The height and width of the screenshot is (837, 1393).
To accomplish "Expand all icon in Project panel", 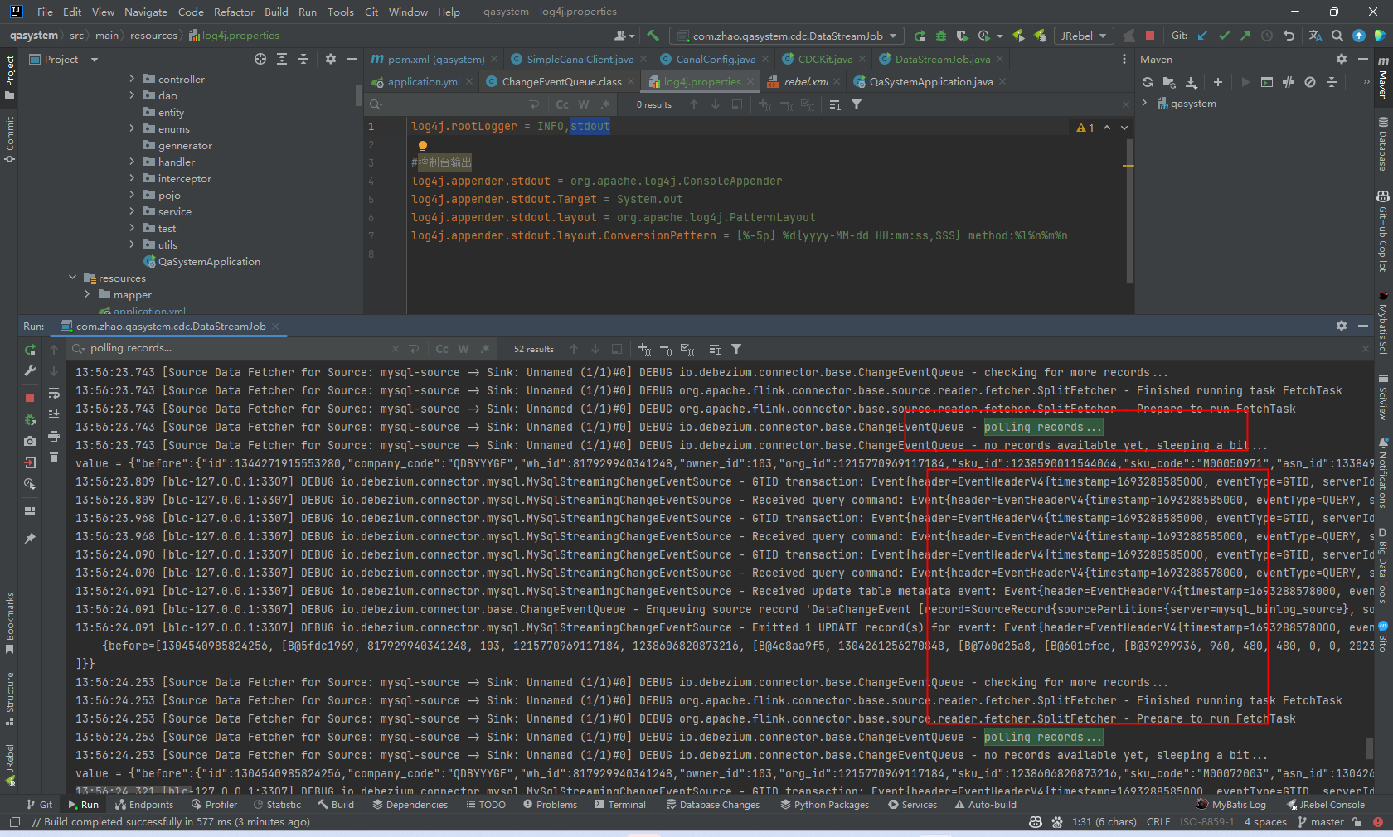I will (282, 59).
